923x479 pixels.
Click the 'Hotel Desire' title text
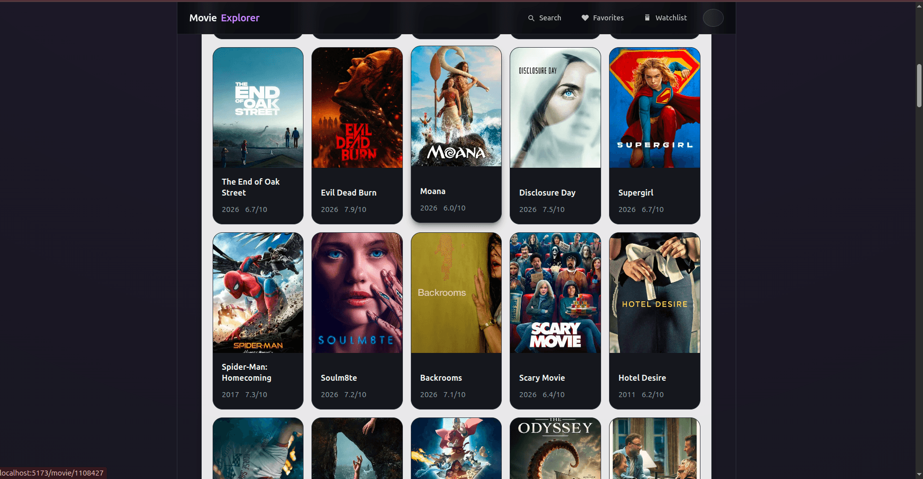point(642,378)
